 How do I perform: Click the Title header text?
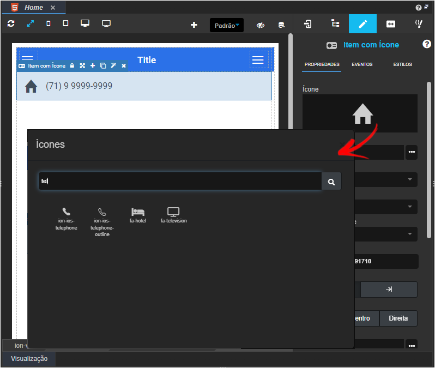pyautogui.click(x=147, y=60)
